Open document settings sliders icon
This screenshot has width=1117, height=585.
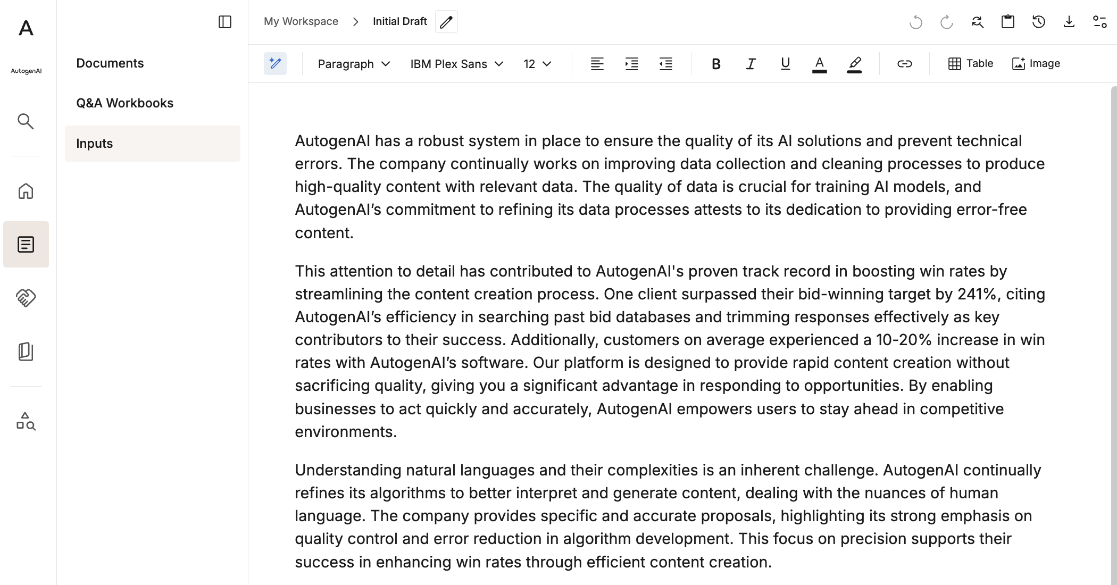pos(1100,22)
